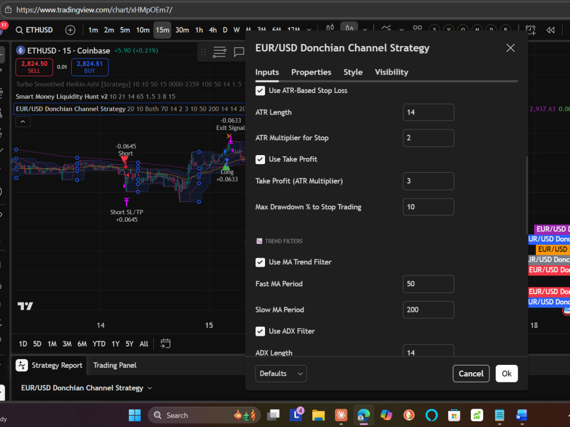This screenshot has height=427, width=570.
Task: Click the Slow MA Period field
Action: coord(428,310)
